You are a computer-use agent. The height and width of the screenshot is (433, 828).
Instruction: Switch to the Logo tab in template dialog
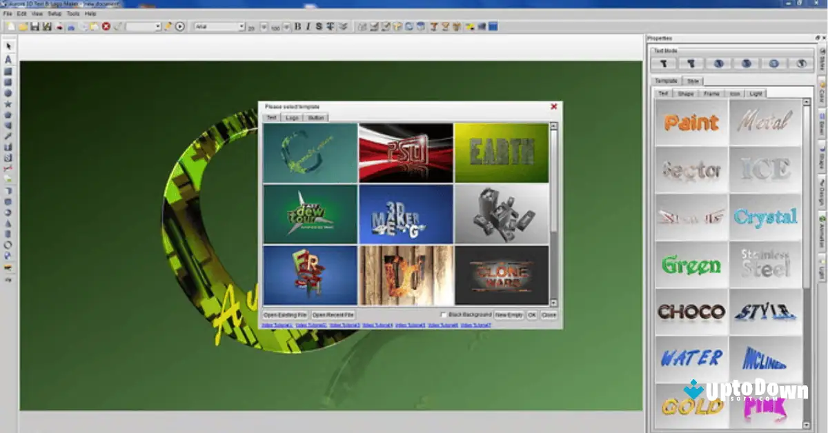291,117
